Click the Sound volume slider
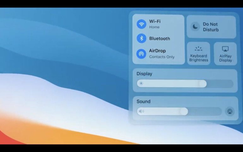The image size is (243, 152). click(x=179, y=111)
